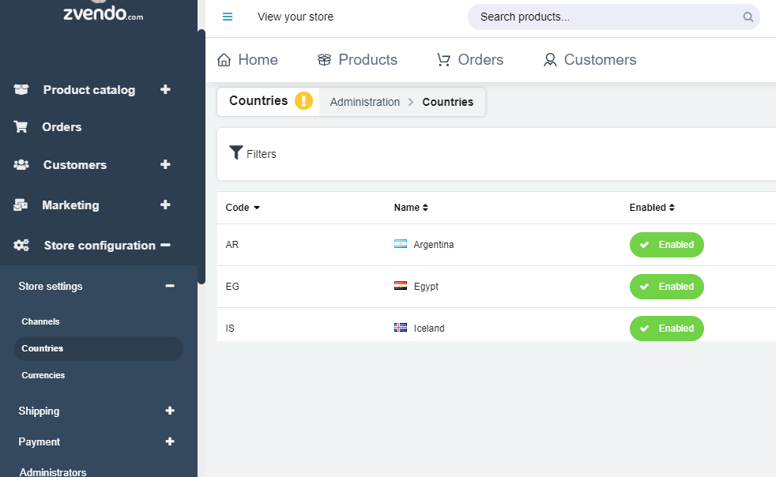Open the Products tab in top navigation
776x477 pixels.
[x=357, y=60]
